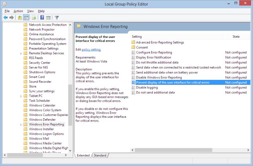Toggle the Action Pane toolbar icon
Image resolution: width=253 pixels, height=166 pixels.
pos(48,18)
